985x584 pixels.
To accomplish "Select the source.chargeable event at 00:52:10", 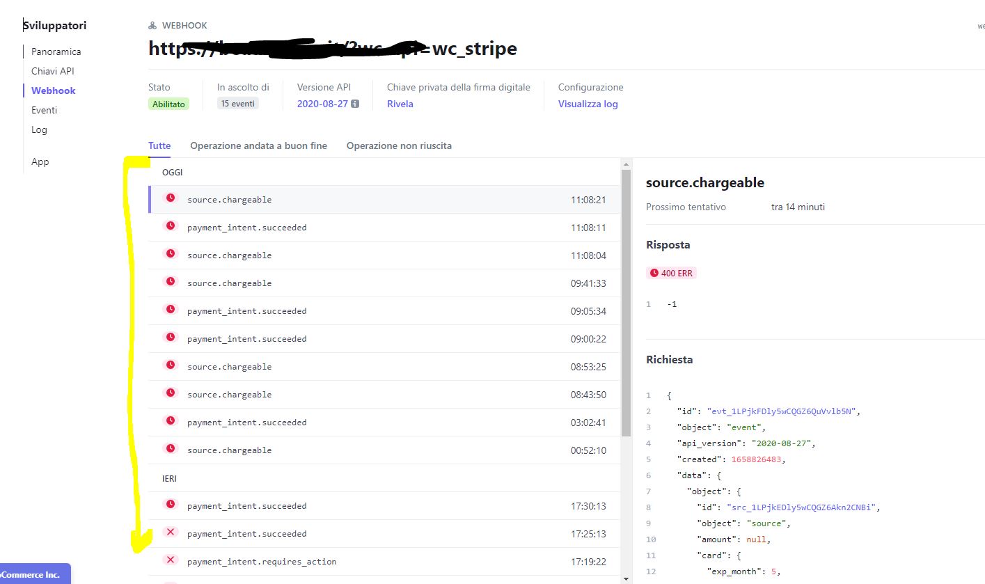I will (384, 450).
